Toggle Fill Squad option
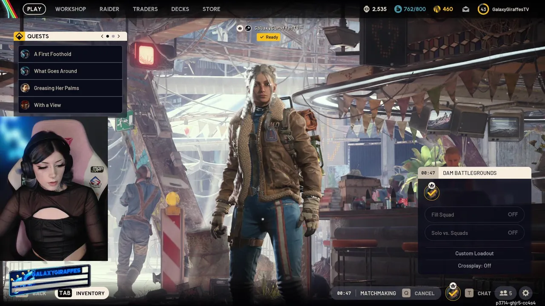The height and width of the screenshot is (306, 545). pyautogui.click(x=474, y=215)
